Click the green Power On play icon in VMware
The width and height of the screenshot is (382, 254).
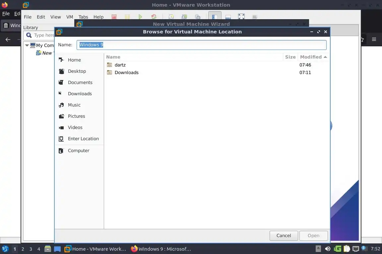point(140,17)
